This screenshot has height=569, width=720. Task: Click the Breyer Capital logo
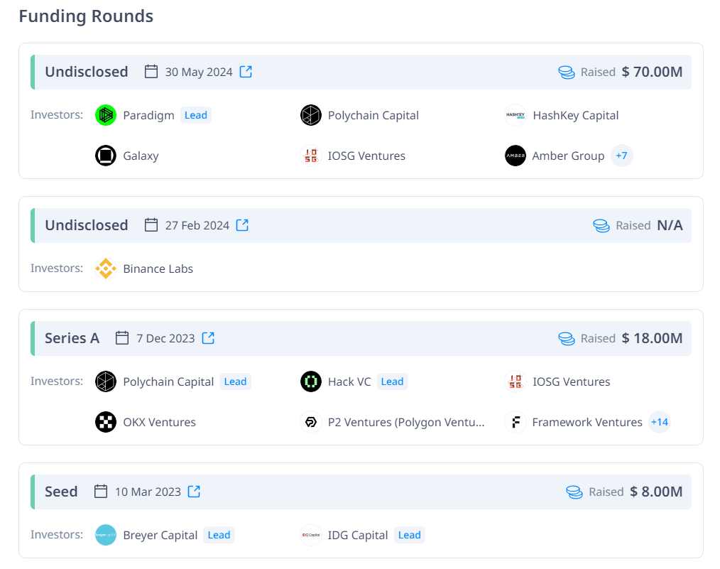click(106, 535)
